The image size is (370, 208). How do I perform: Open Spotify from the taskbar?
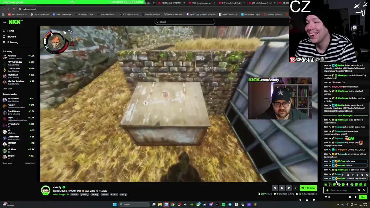point(223,205)
